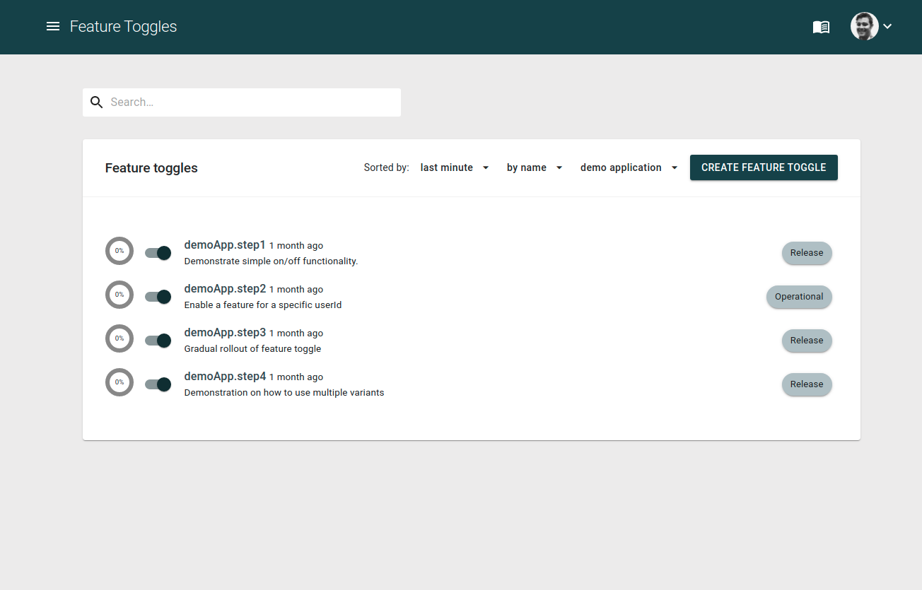Click the Operational chip on demoApp.step2
The image size is (922, 590).
tap(799, 297)
